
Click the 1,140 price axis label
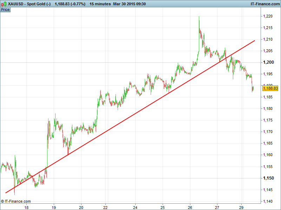point(268,201)
